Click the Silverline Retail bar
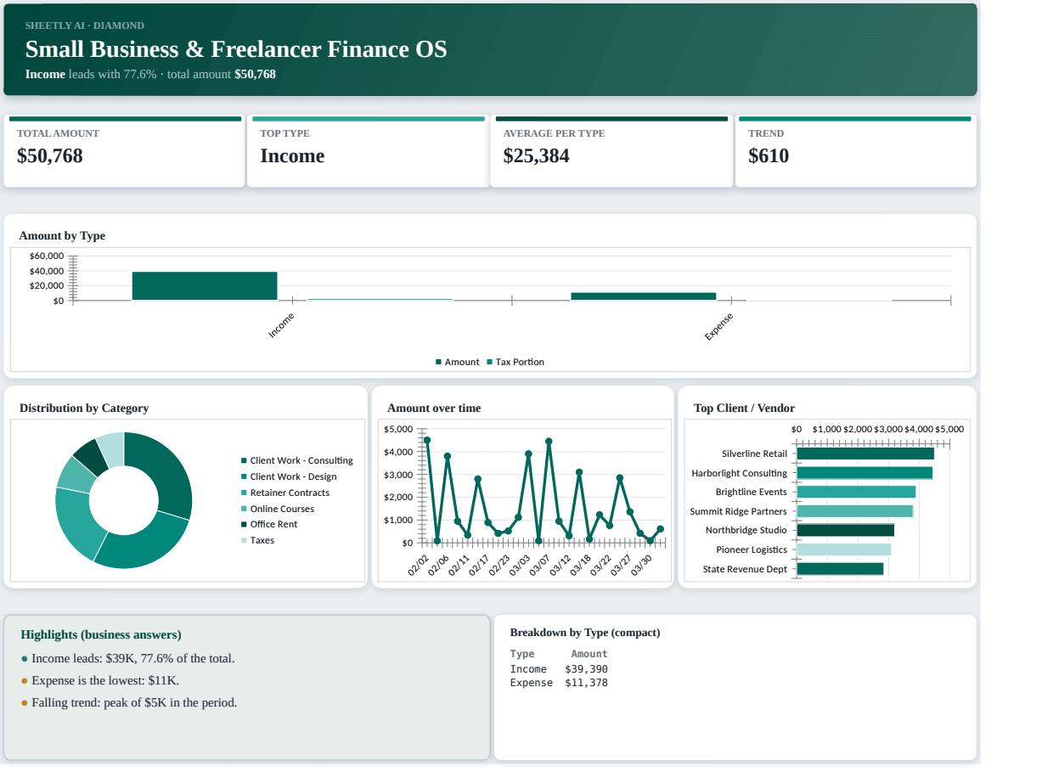Screen dimensions: 1042x783 point(865,453)
